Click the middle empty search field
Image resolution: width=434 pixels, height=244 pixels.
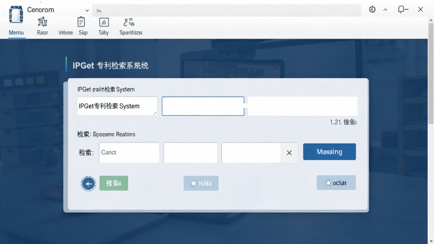tap(190, 152)
